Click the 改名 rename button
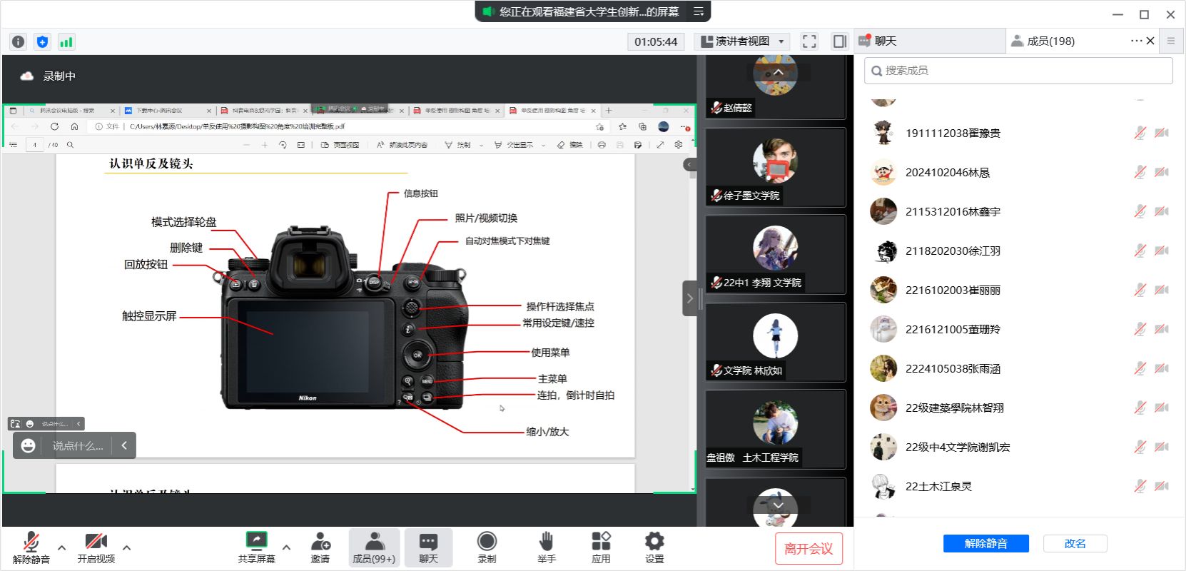Viewport: 1186px width, 571px height. (1075, 544)
